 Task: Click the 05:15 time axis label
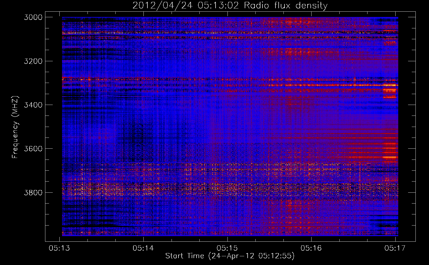pyautogui.click(x=227, y=248)
